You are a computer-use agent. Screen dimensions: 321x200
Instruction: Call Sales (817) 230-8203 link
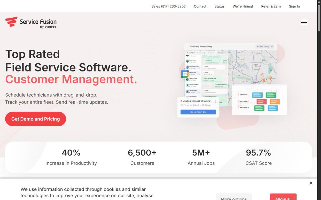tap(169, 6)
